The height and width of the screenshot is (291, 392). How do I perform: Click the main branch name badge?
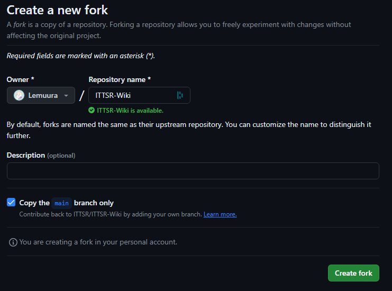tap(61, 203)
